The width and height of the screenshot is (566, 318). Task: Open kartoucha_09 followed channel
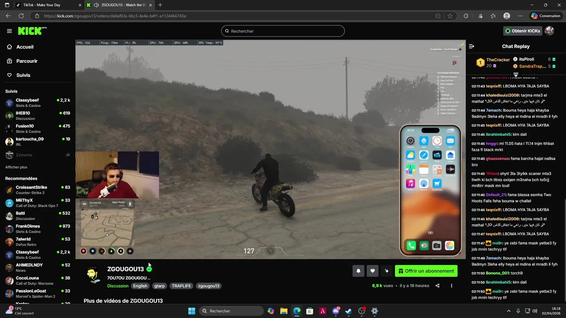[38, 141]
